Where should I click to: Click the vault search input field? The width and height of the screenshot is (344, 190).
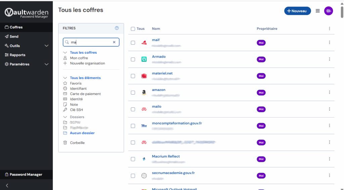[90, 42]
